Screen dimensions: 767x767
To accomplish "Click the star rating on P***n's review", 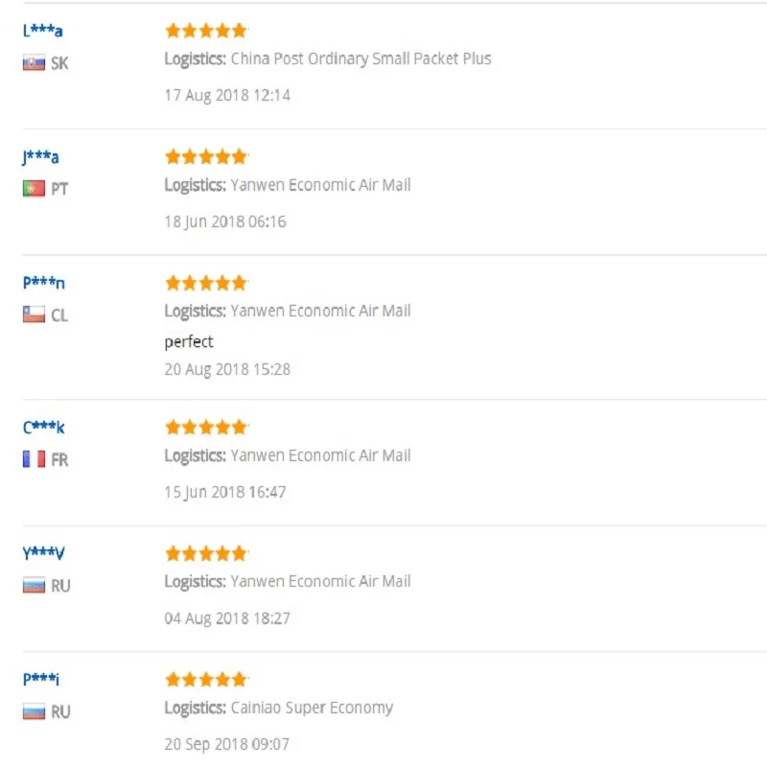I will 206,283.
